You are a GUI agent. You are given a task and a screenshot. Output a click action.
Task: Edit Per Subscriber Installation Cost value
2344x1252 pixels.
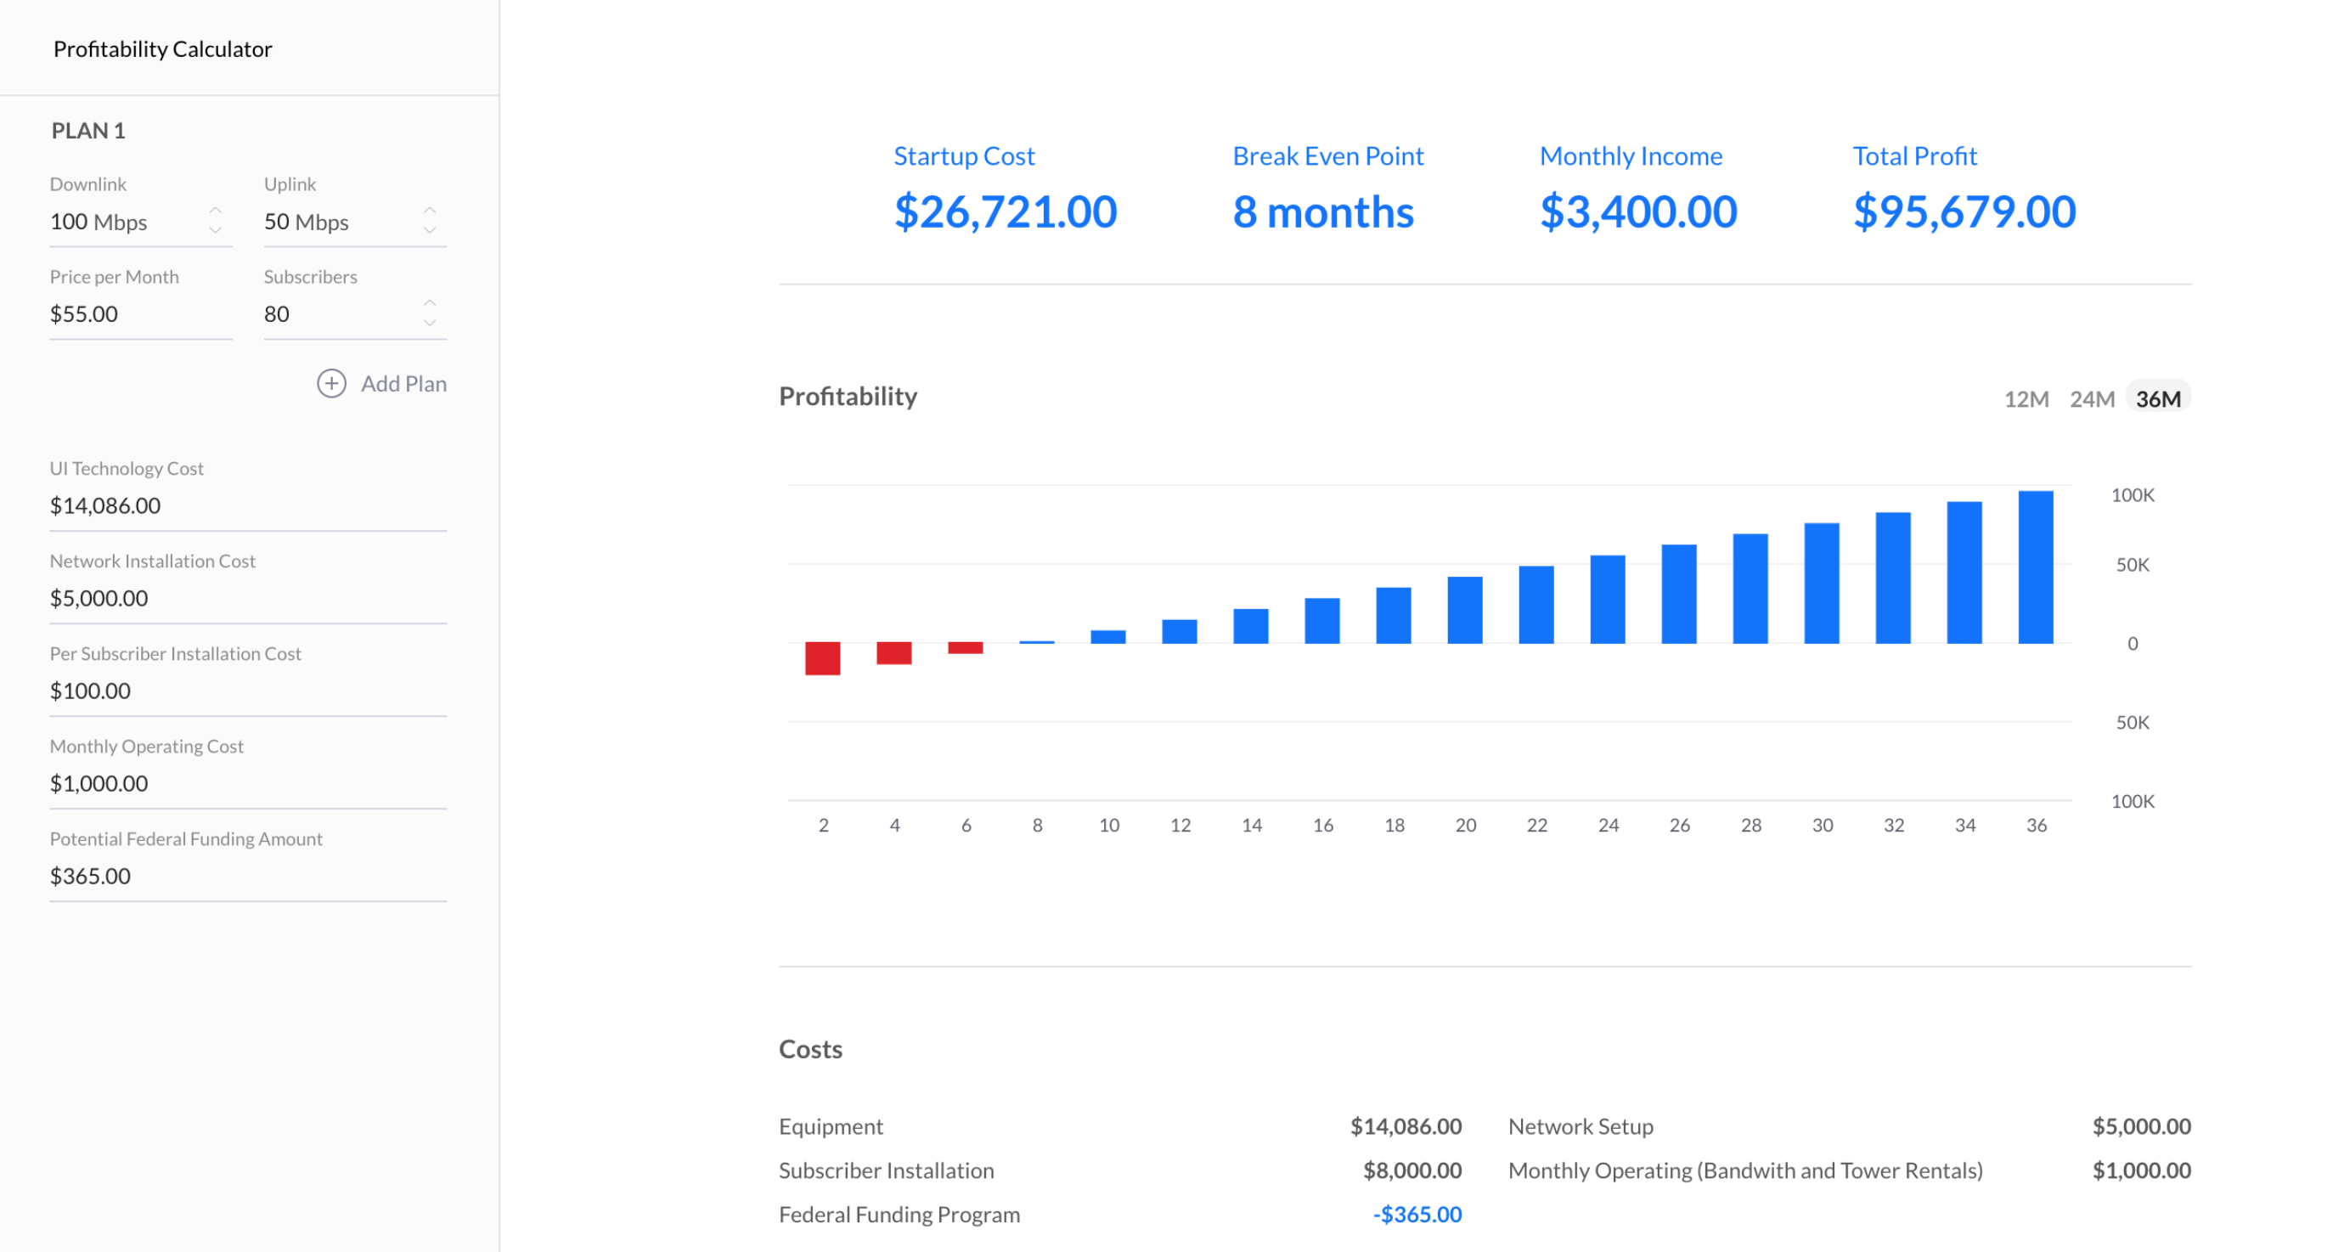pyautogui.click(x=245, y=691)
